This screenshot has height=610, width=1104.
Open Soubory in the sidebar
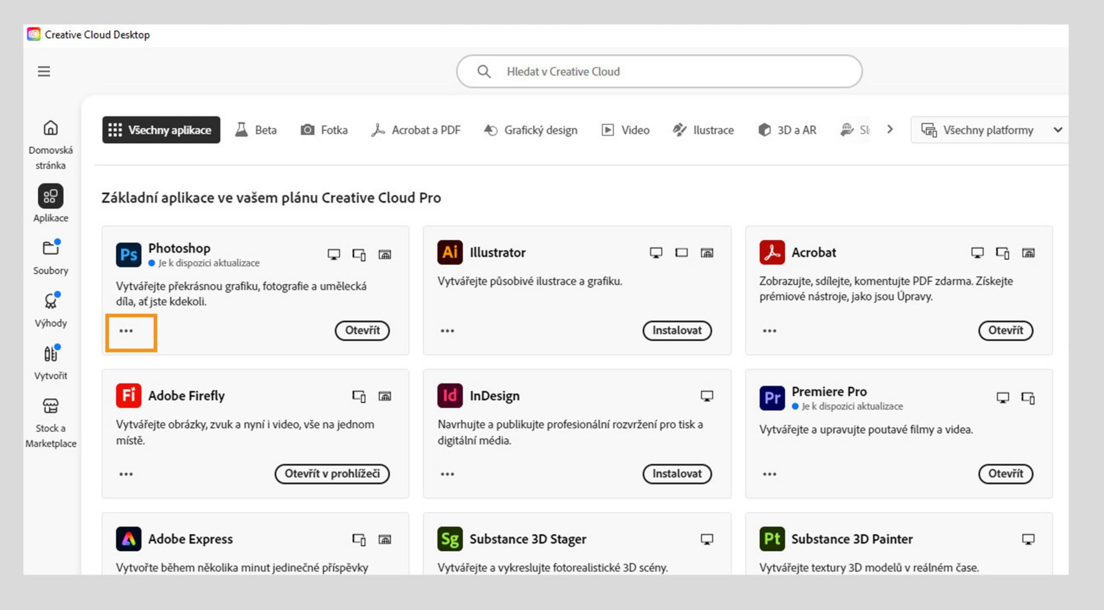(51, 256)
